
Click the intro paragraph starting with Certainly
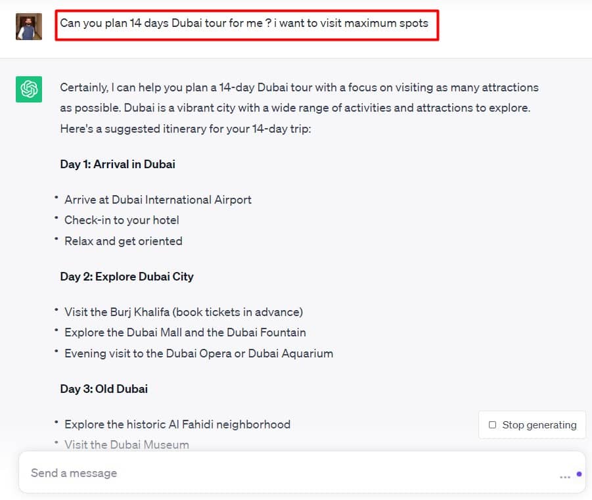(x=300, y=108)
